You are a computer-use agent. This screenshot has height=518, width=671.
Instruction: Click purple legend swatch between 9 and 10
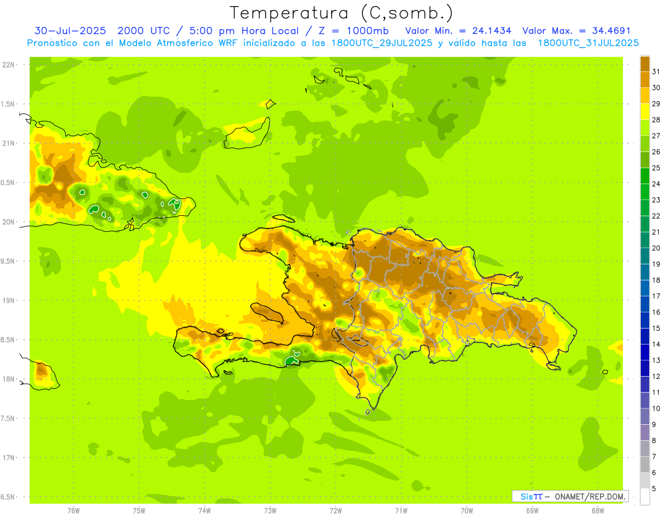coord(645,416)
